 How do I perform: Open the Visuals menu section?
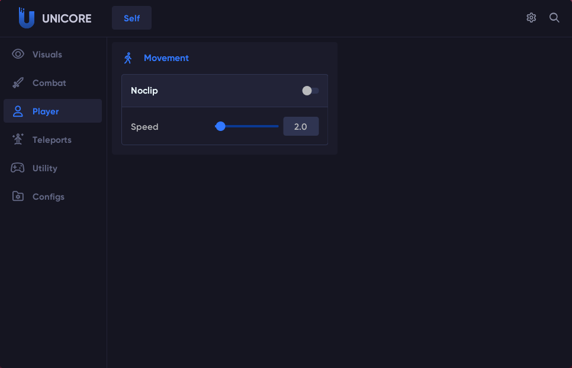[x=47, y=55]
